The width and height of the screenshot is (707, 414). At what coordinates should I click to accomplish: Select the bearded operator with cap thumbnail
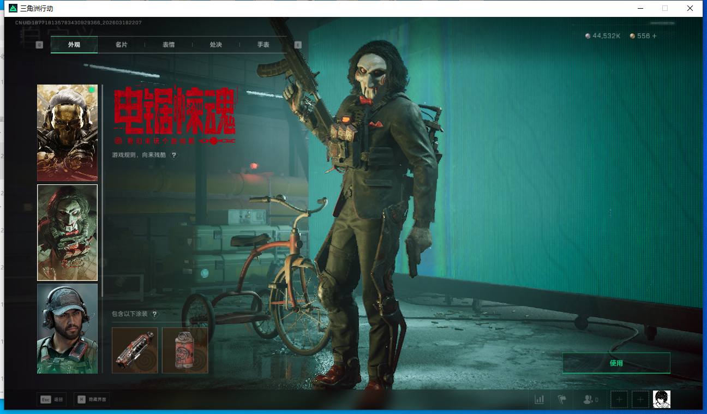[x=67, y=328]
